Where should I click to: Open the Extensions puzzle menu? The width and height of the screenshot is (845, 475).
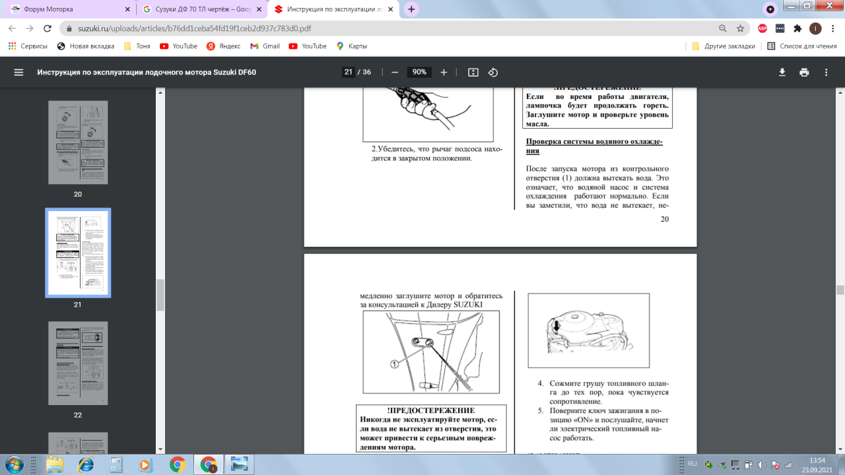point(797,28)
